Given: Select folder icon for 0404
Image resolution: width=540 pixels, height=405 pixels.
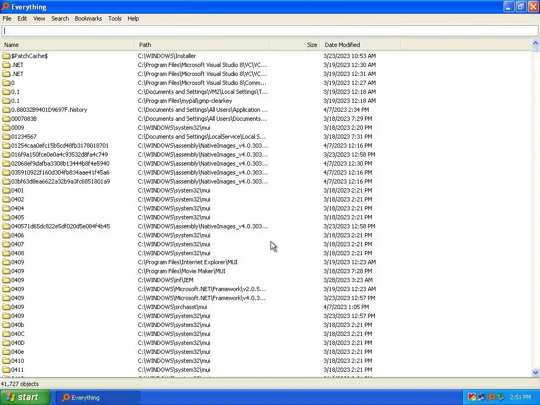Looking at the screenshot, I should pyautogui.click(x=6, y=208).
